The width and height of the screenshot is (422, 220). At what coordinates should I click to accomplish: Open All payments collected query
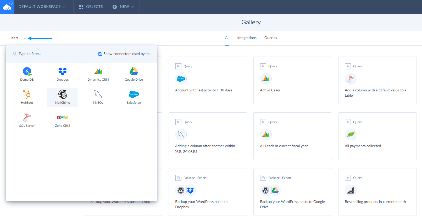click(377, 136)
